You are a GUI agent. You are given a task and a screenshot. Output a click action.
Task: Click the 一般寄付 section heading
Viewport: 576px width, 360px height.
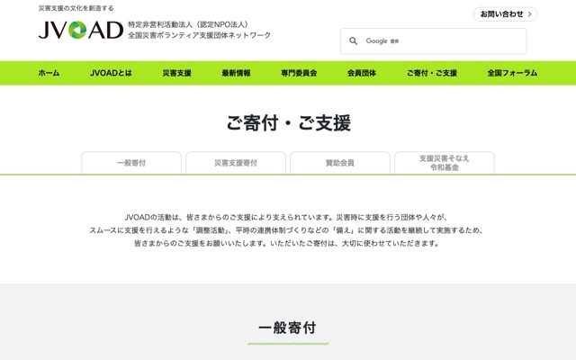[x=288, y=328]
